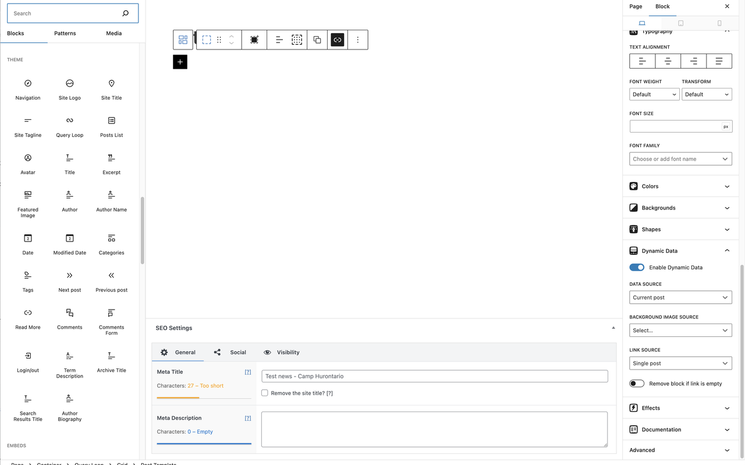Click the link icon in block toolbar
Image resolution: width=745 pixels, height=465 pixels.
338,40
